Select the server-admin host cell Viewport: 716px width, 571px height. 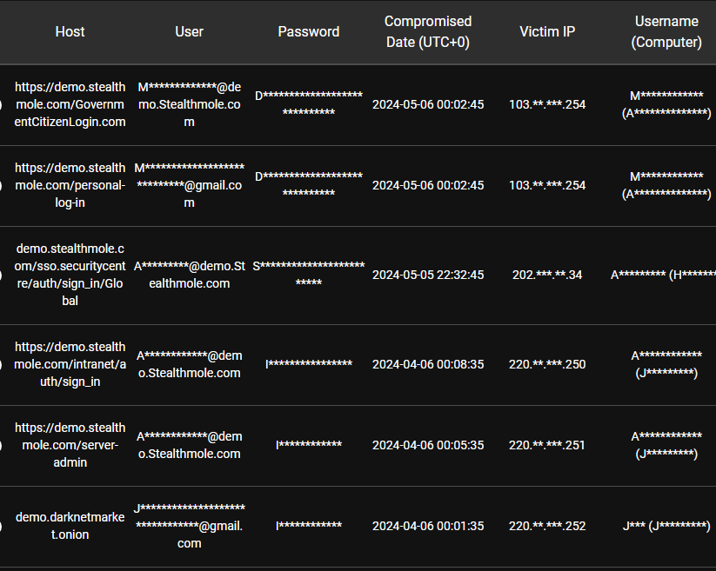click(x=70, y=445)
